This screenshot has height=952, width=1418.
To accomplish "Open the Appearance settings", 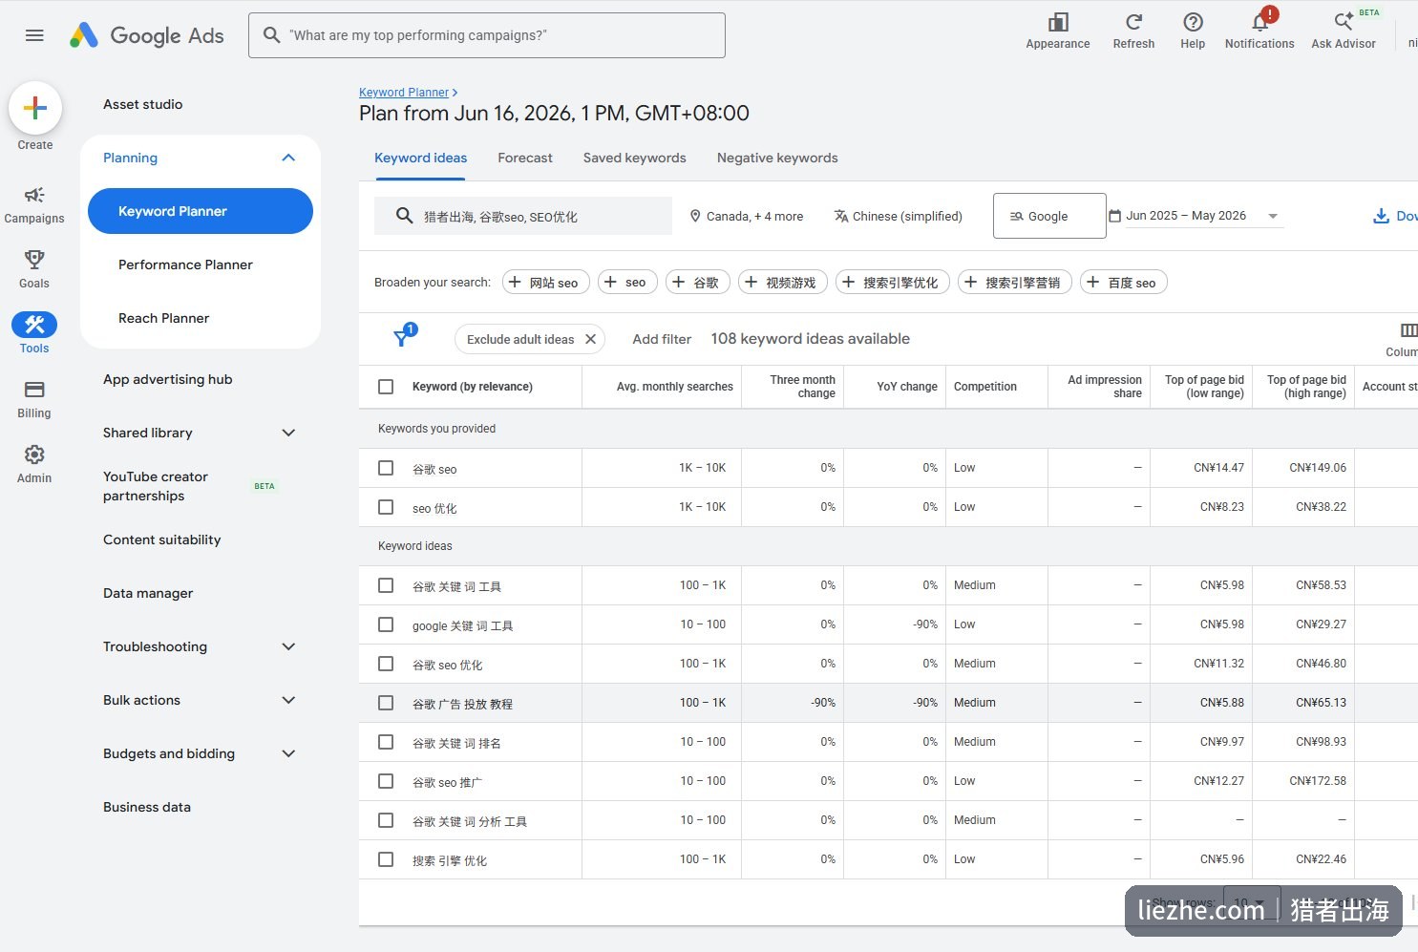I will coord(1057,31).
